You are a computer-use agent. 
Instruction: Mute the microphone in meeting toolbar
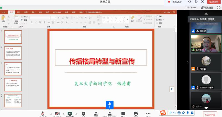click(42, 114)
